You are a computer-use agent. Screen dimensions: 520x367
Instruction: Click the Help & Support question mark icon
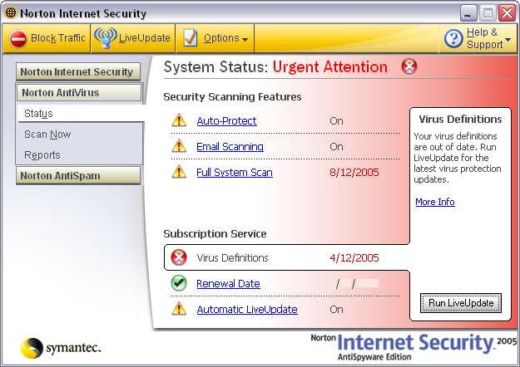tap(453, 38)
